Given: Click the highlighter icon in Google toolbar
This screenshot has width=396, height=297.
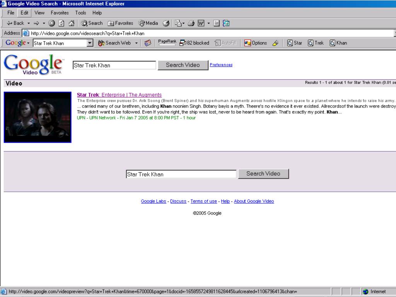Looking at the screenshot, I should point(275,43).
